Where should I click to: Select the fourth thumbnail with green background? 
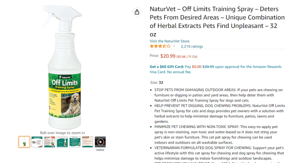(x=62, y=142)
